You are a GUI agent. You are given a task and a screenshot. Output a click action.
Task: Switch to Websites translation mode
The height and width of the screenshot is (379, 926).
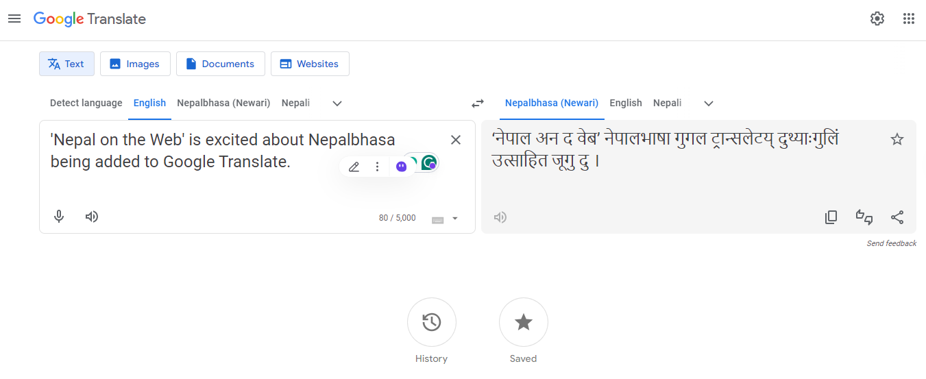[x=310, y=64]
